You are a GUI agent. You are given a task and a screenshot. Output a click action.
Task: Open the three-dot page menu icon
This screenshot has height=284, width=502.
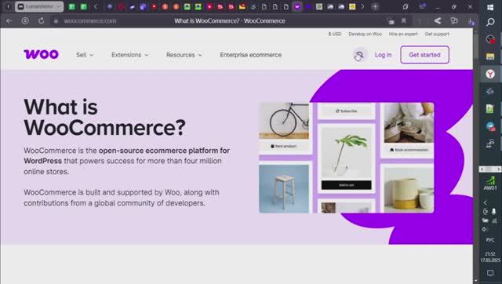(420, 21)
